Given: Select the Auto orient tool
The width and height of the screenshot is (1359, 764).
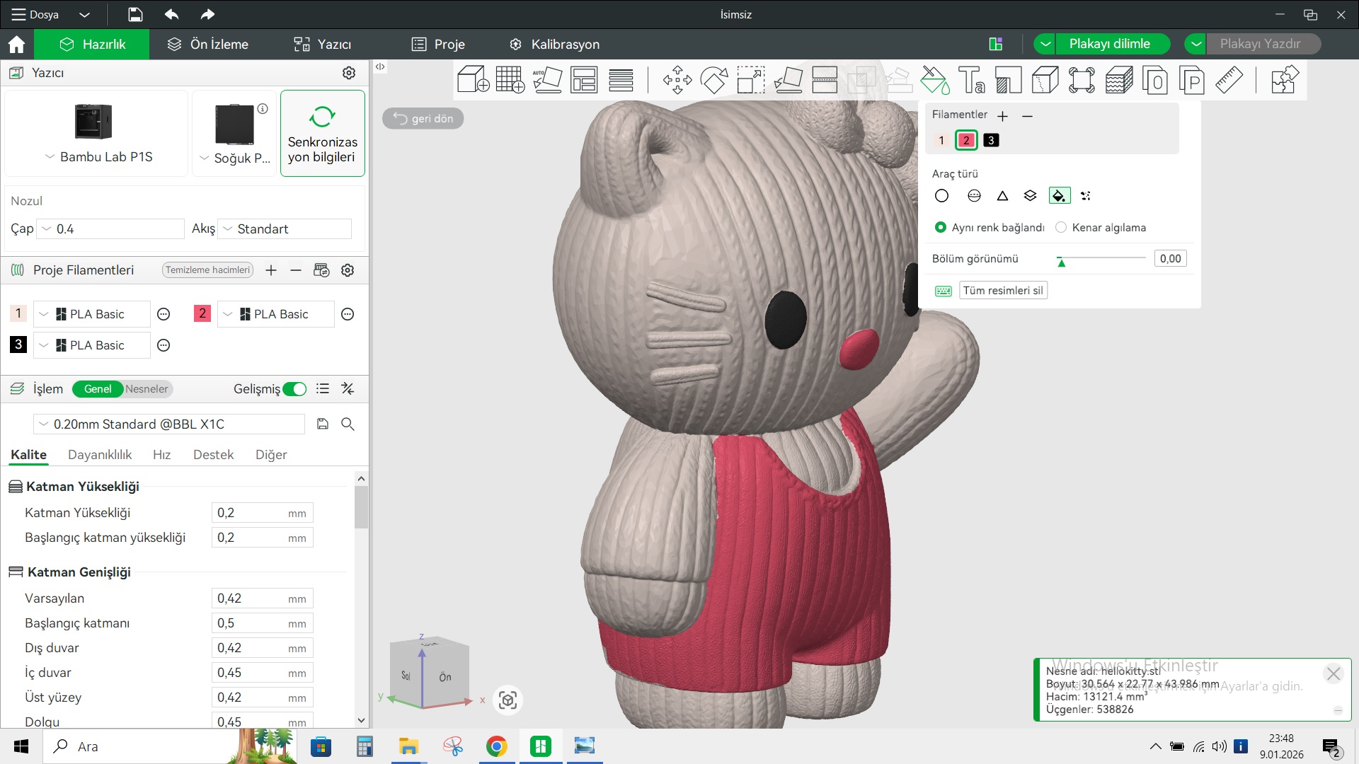Looking at the screenshot, I should (547, 79).
